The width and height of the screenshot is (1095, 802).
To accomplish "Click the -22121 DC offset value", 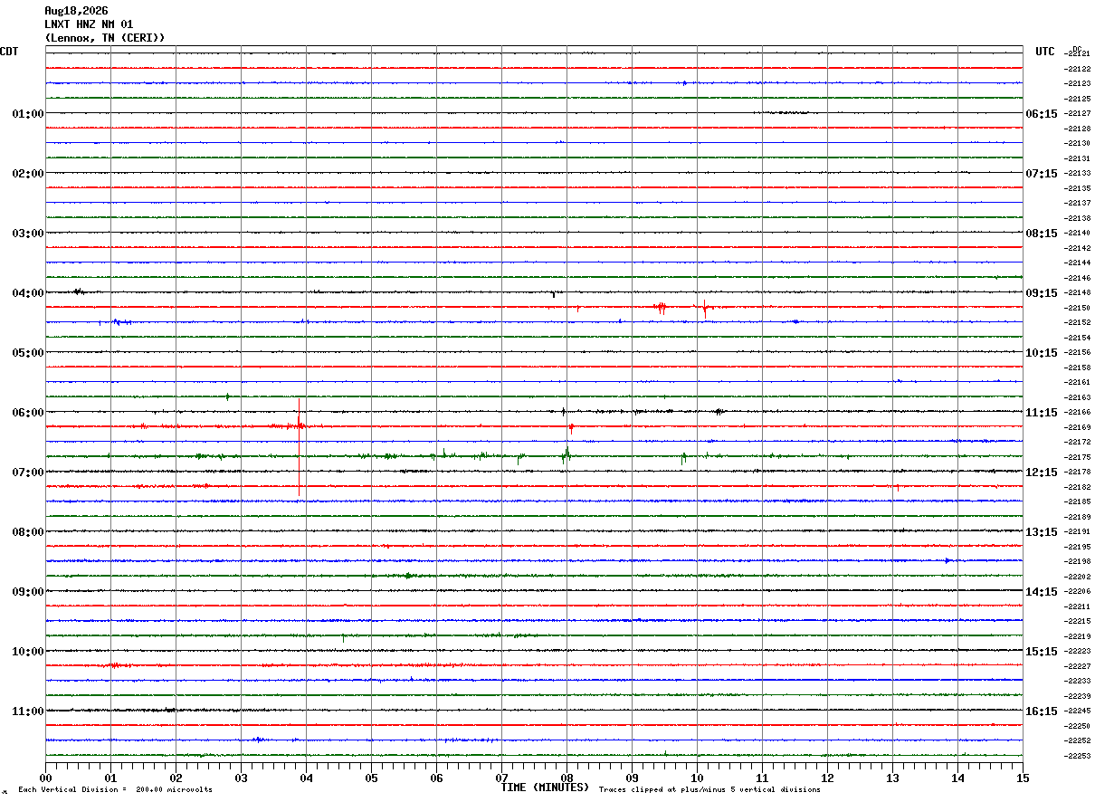I will [1077, 53].
